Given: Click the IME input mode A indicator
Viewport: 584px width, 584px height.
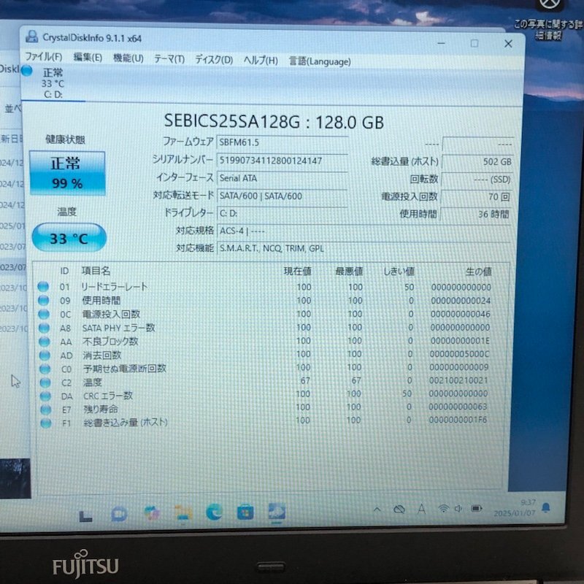Looking at the screenshot, I should 421,509.
